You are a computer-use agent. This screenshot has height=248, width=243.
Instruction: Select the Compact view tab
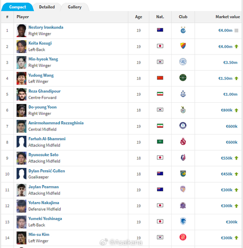point(17,7)
